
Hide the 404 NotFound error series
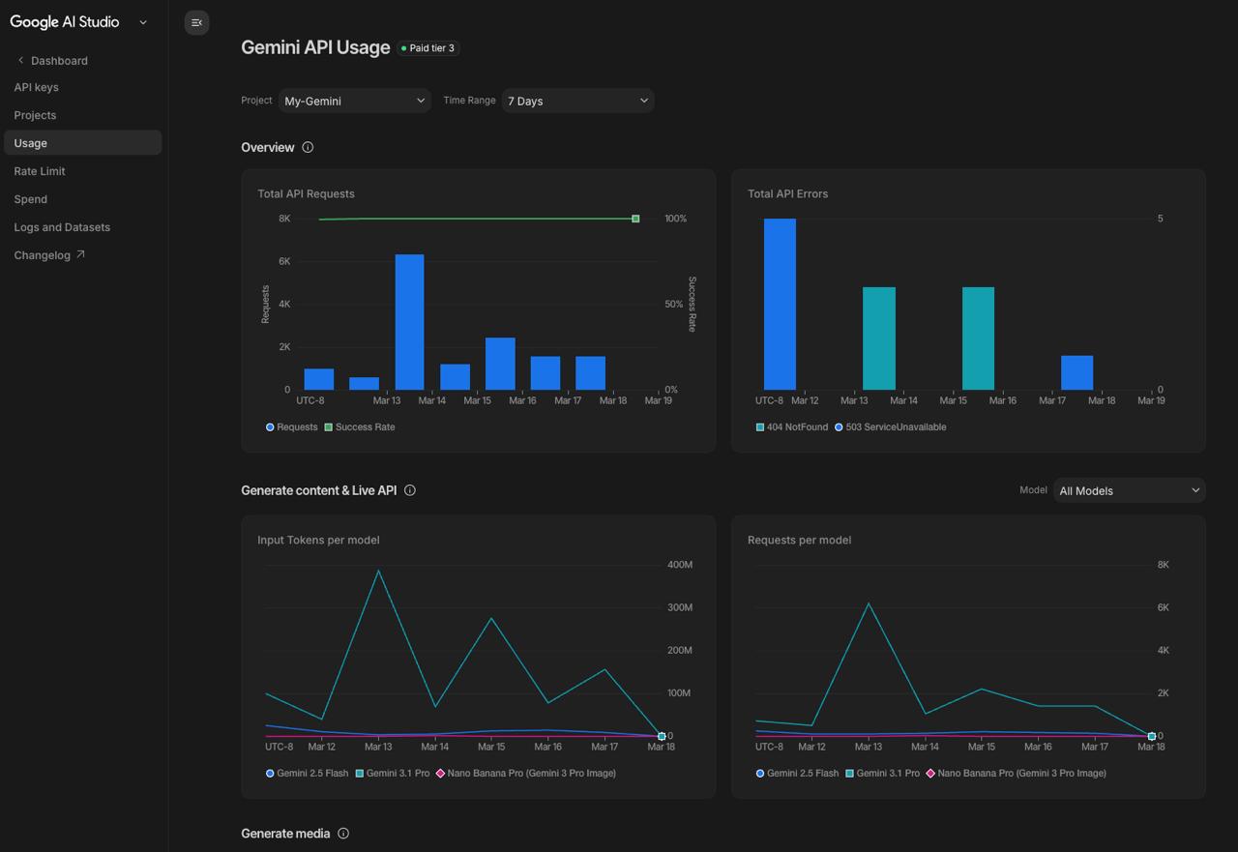791,426
